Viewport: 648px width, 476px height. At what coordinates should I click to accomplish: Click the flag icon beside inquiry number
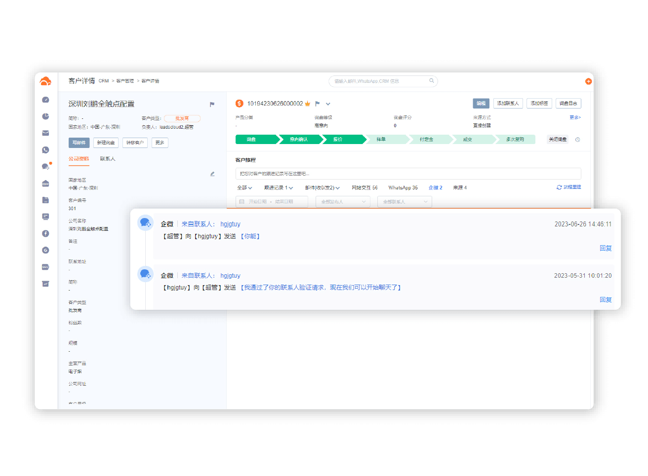(317, 104)
